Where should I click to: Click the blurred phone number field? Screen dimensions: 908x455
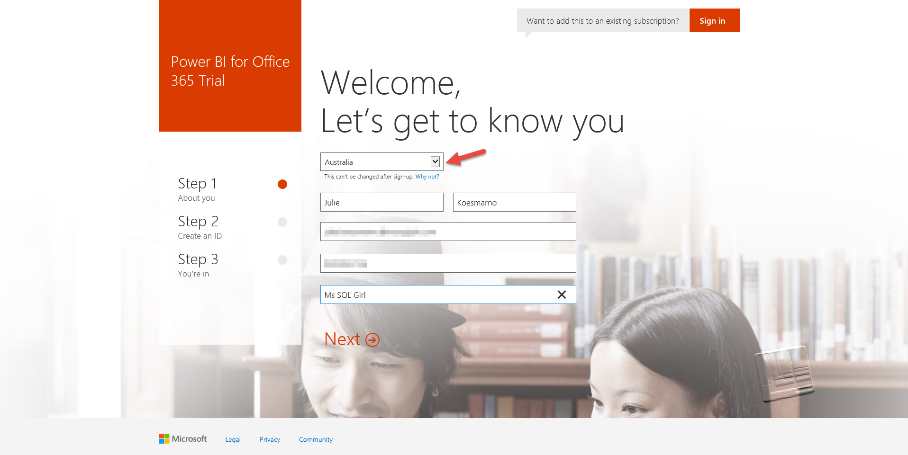tap(448, 263)
